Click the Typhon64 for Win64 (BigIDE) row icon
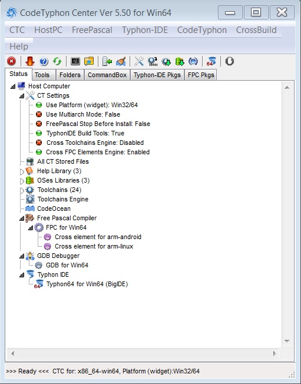Image resolution: width=301 pixels, height=384 pixels. coord(39,284)
